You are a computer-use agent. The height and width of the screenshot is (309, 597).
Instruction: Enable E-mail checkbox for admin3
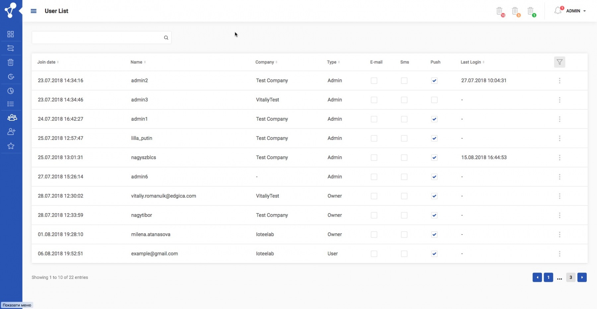click(374, 100)
